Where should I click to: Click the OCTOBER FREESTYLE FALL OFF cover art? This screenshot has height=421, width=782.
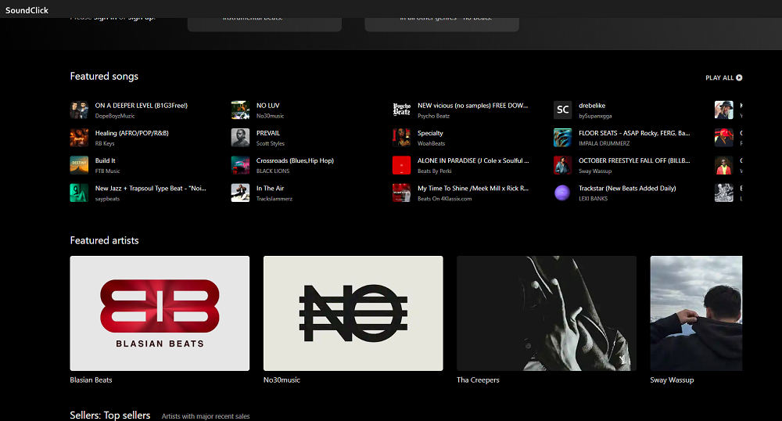[562, 165]
